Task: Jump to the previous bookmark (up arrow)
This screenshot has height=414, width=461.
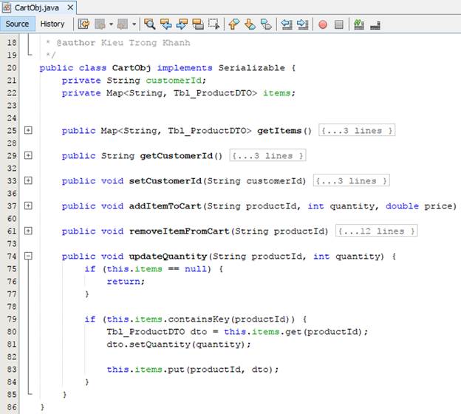Action: click(234, 24)
